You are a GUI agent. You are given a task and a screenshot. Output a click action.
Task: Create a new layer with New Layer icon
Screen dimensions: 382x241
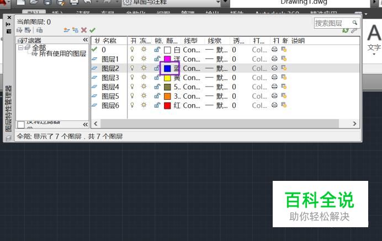tap(66, 30)
